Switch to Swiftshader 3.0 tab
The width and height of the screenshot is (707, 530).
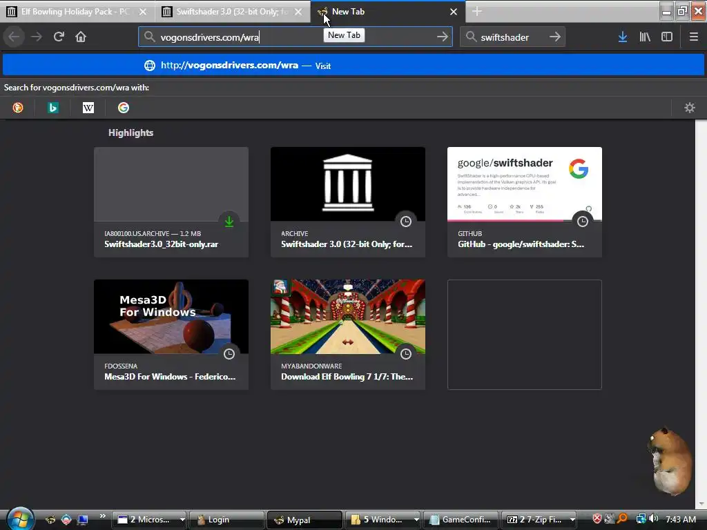[232, 12]
